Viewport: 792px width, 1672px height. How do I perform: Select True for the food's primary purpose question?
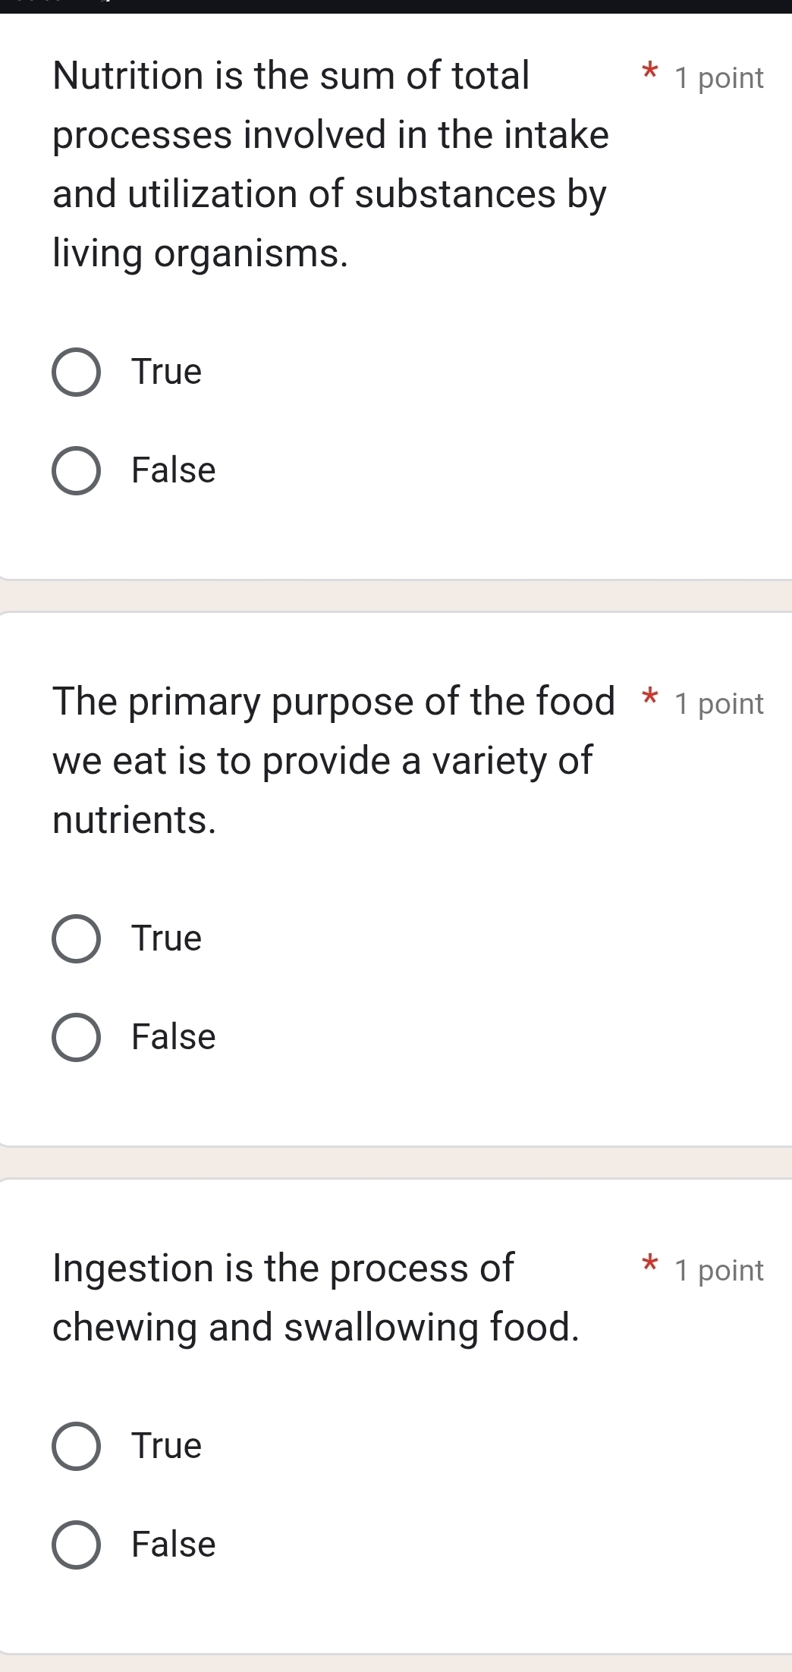click(x=76, y=938)
